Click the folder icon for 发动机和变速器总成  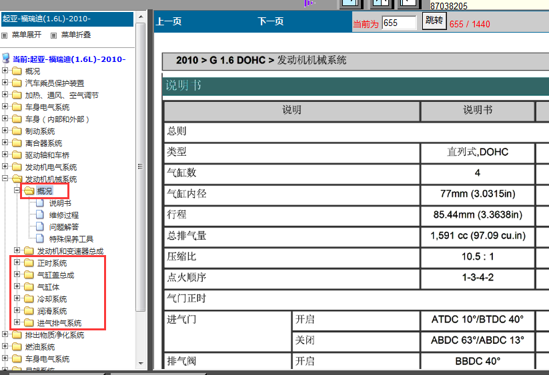[29, 251]
